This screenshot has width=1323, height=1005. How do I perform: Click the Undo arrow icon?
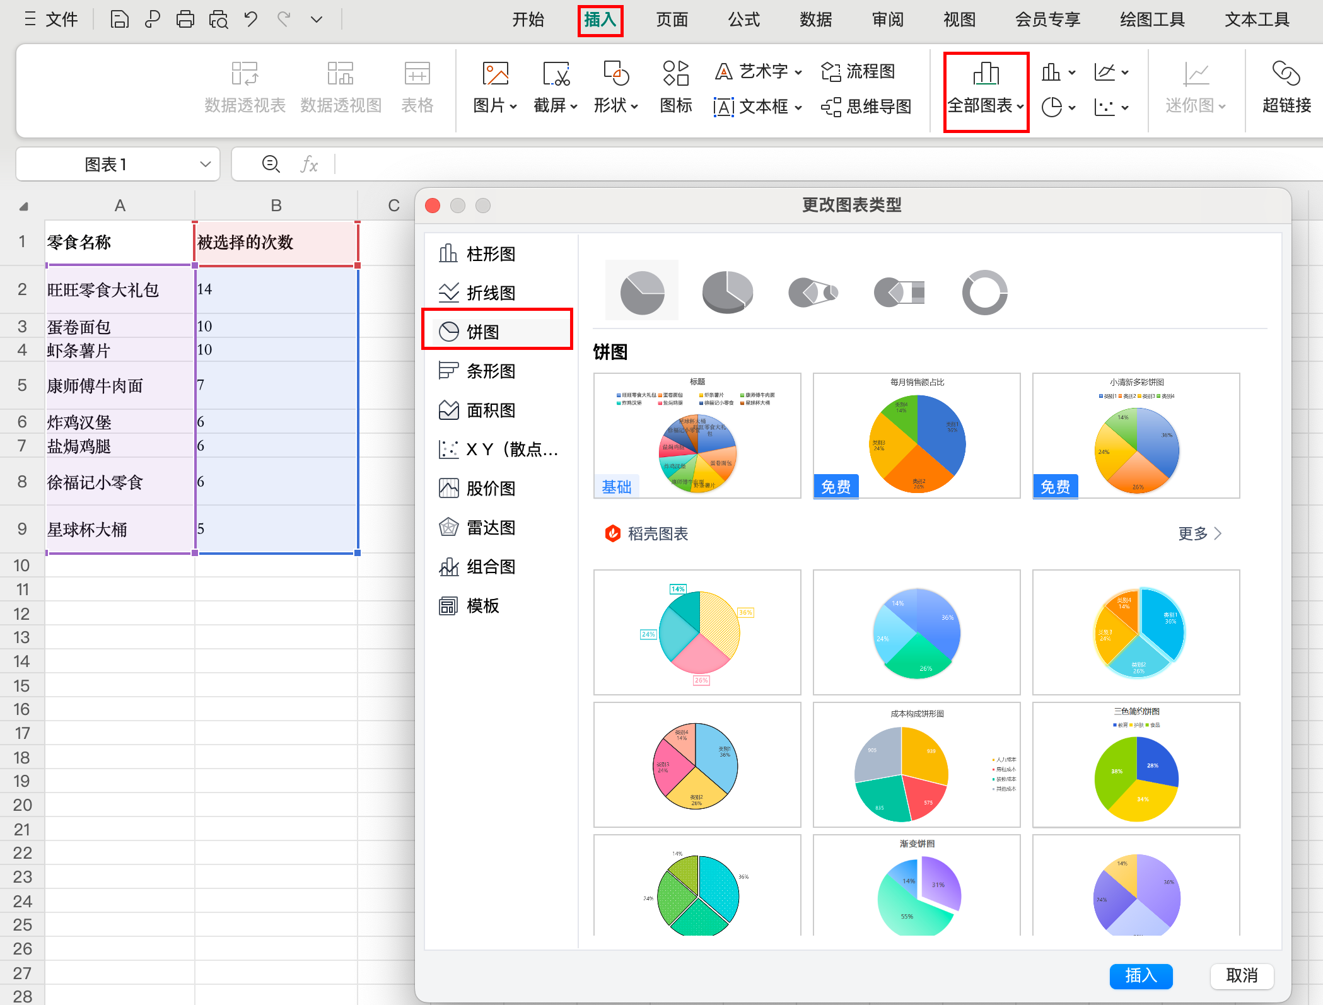click(250, 20)
